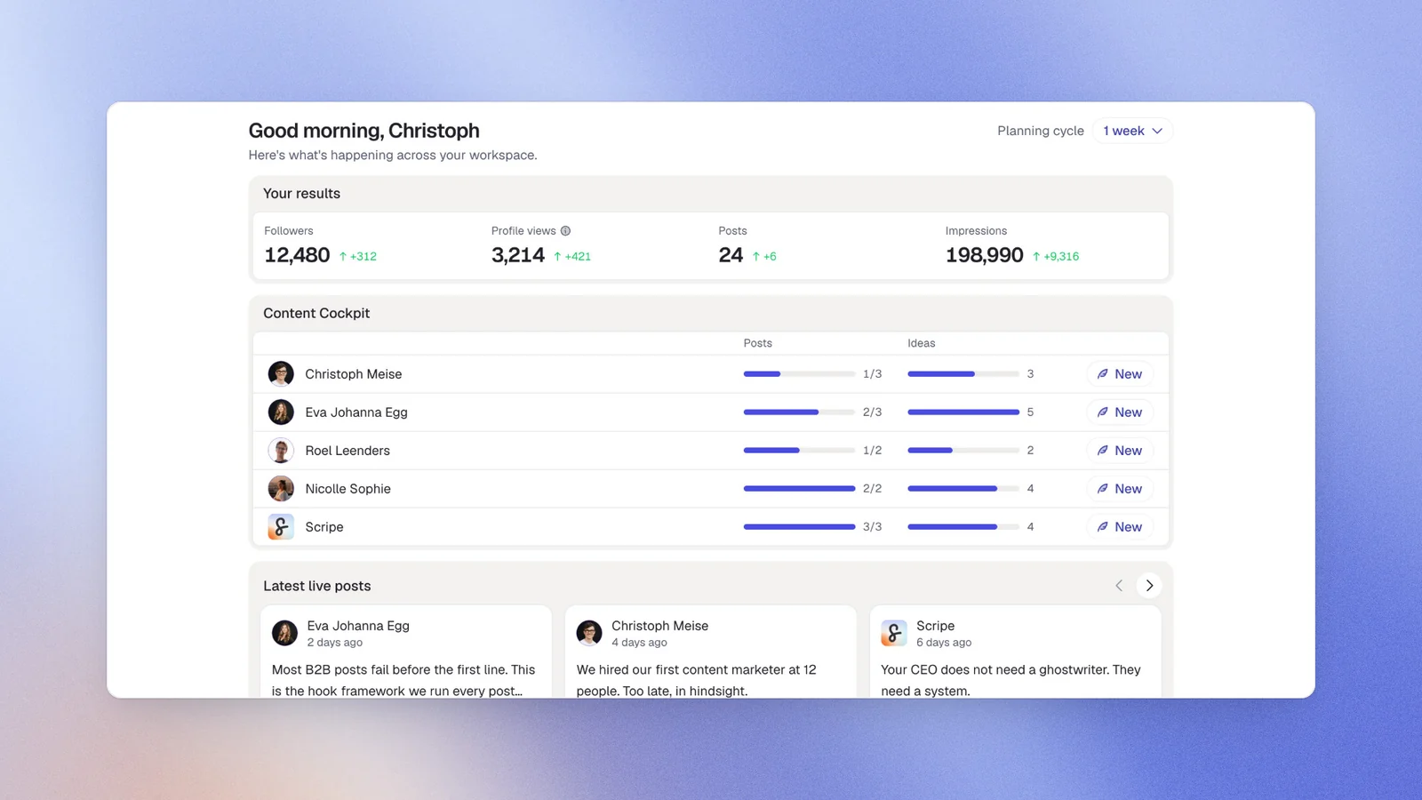Viewport: 1422px width, 800px height.
Task: Click Nicolle Sophie's posts progress bar
Action: tap(799, 489)
